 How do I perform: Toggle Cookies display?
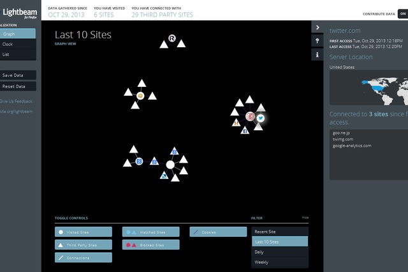click(218, 232)
